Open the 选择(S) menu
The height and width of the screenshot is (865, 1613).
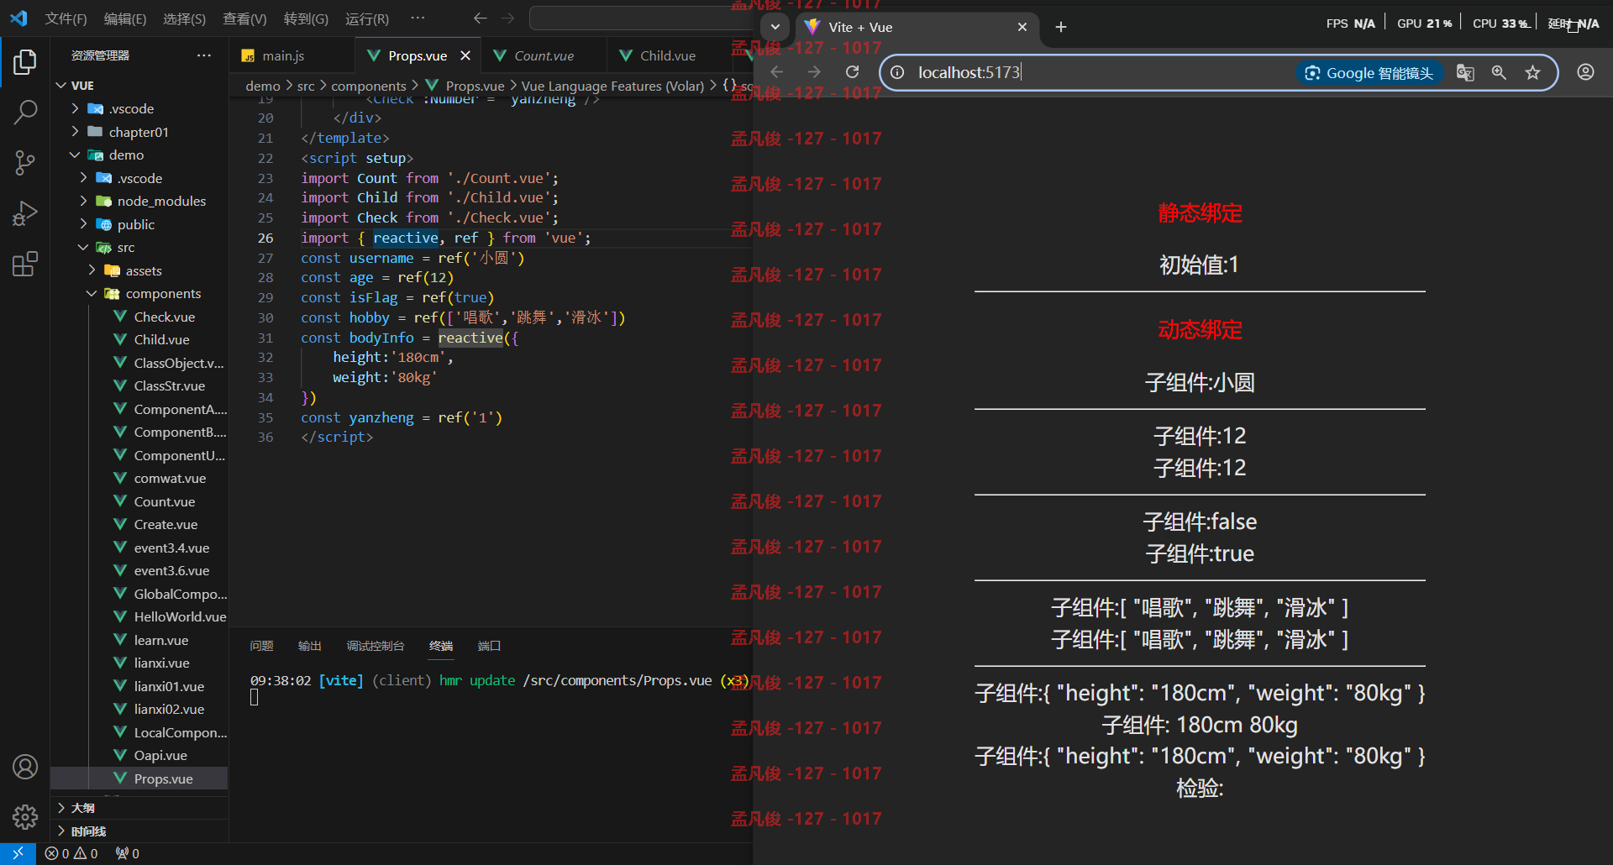point(184,18)
